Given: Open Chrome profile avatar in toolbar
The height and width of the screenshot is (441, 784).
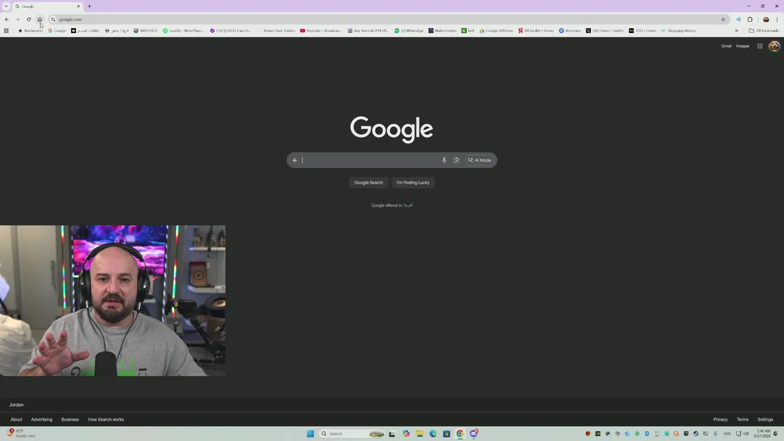Looking at the screenshot, I should tap(766, 20).
